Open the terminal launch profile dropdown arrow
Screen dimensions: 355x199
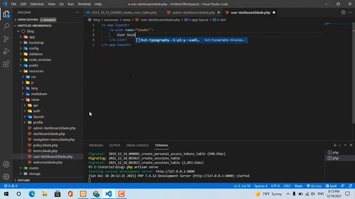click(339, 145)
